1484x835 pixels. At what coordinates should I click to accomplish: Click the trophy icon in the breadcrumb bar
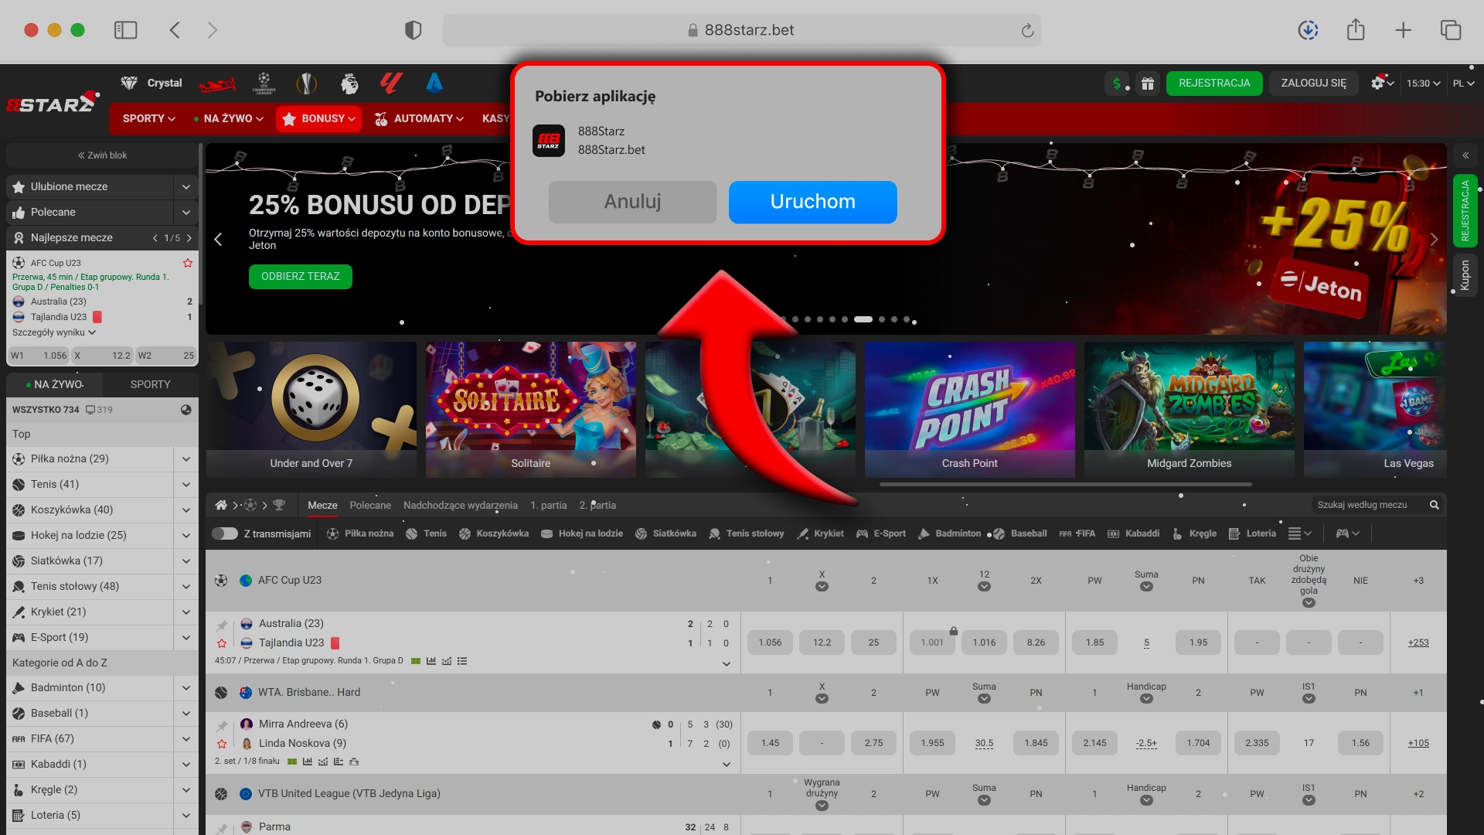pos(280,505)
